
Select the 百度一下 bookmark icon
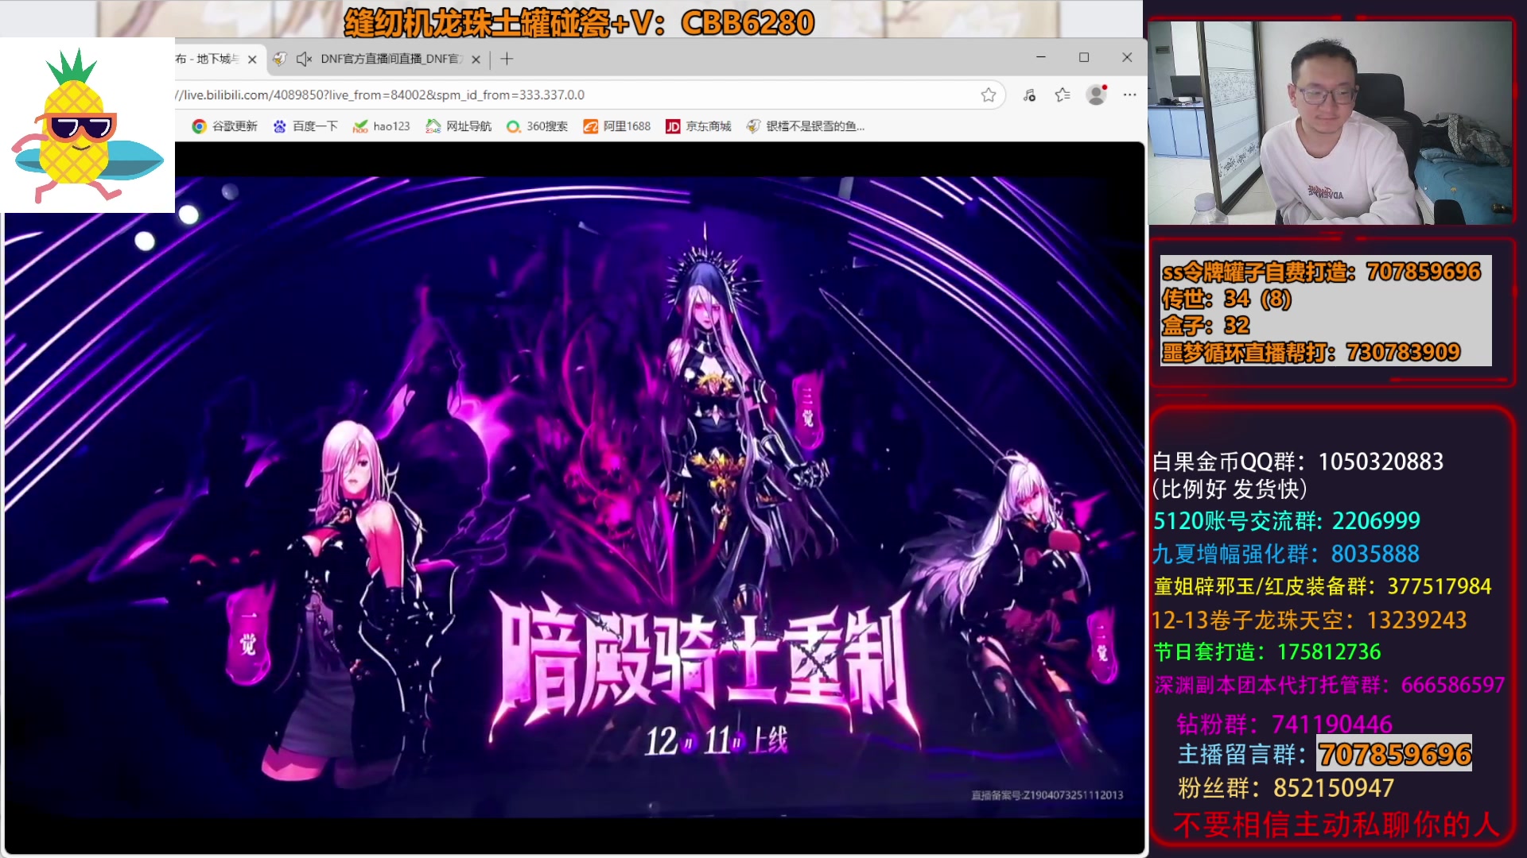(x=280, y=126)
